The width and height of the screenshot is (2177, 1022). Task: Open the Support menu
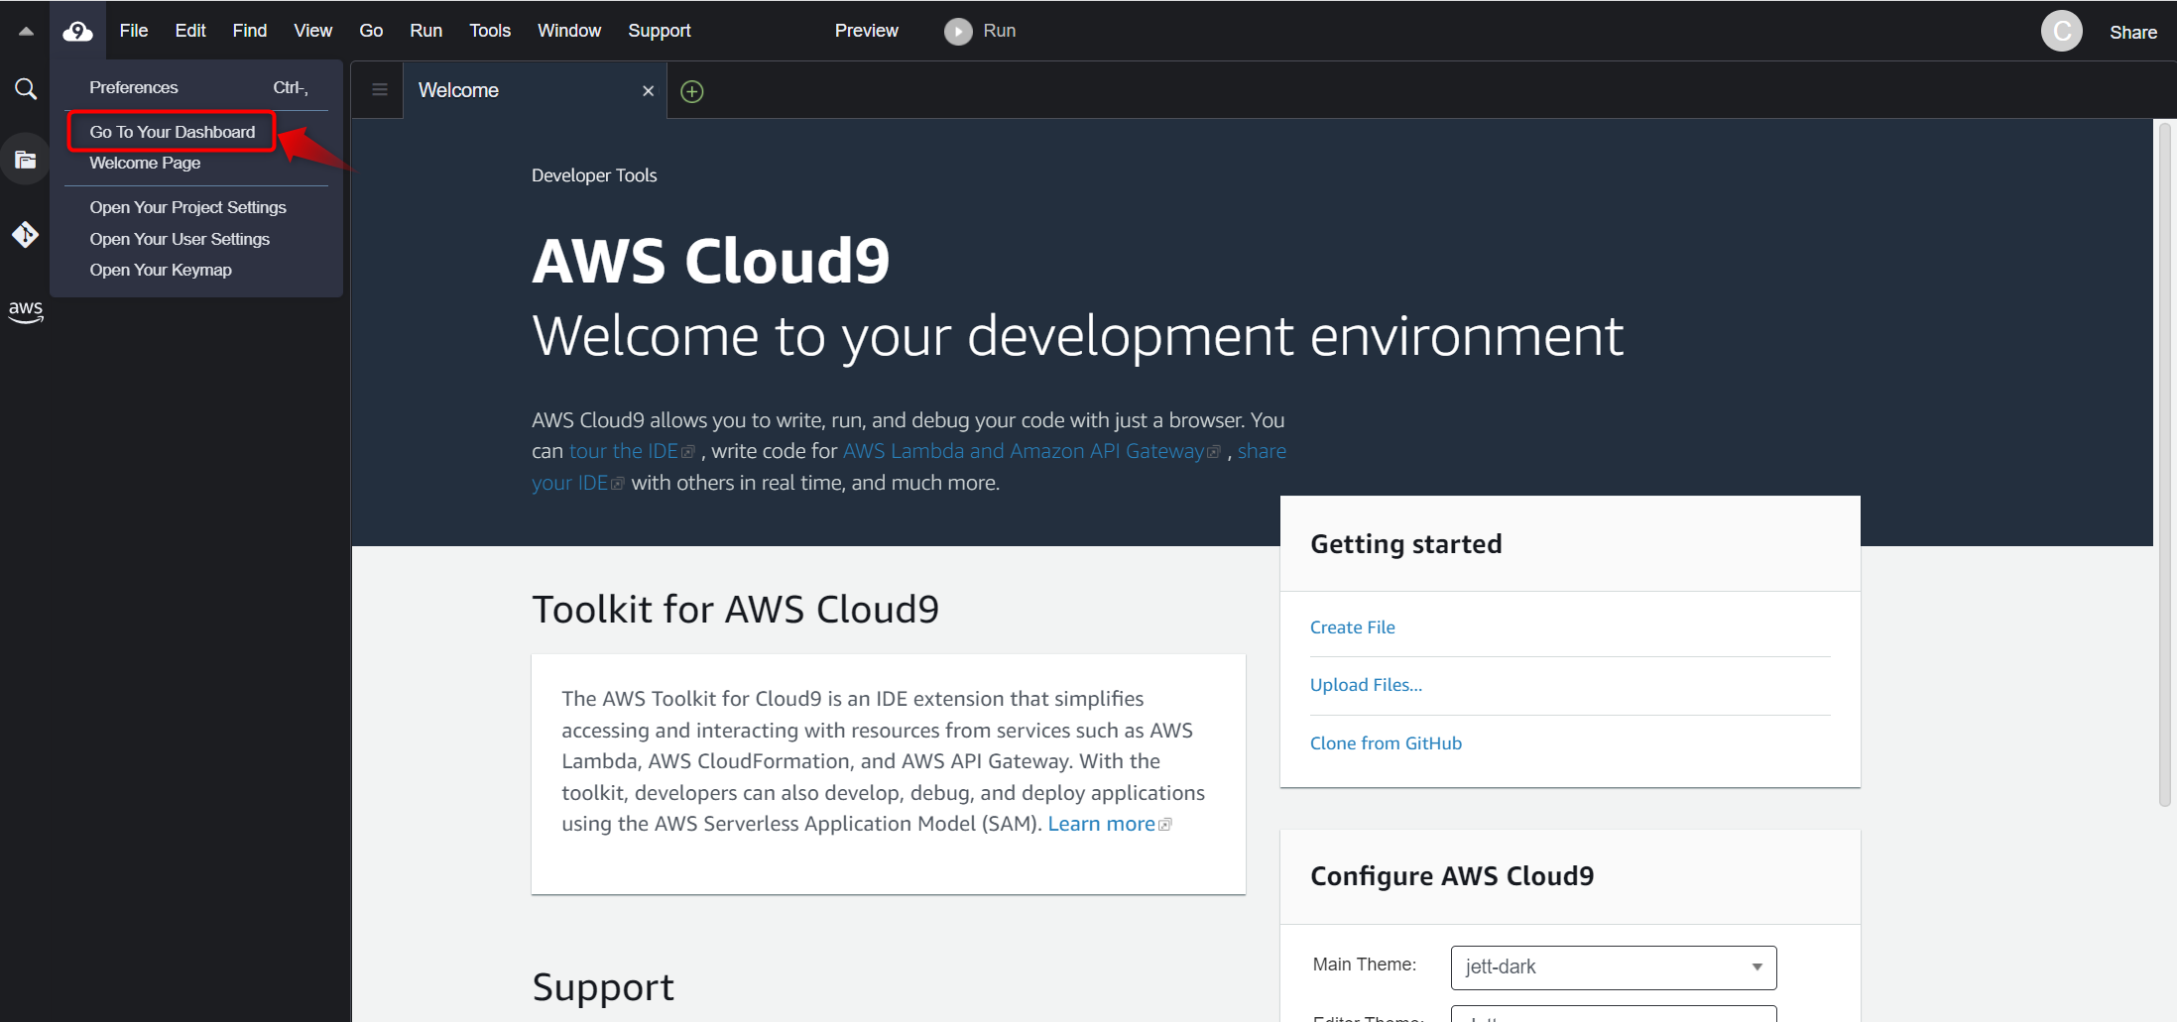pos(660,31)
